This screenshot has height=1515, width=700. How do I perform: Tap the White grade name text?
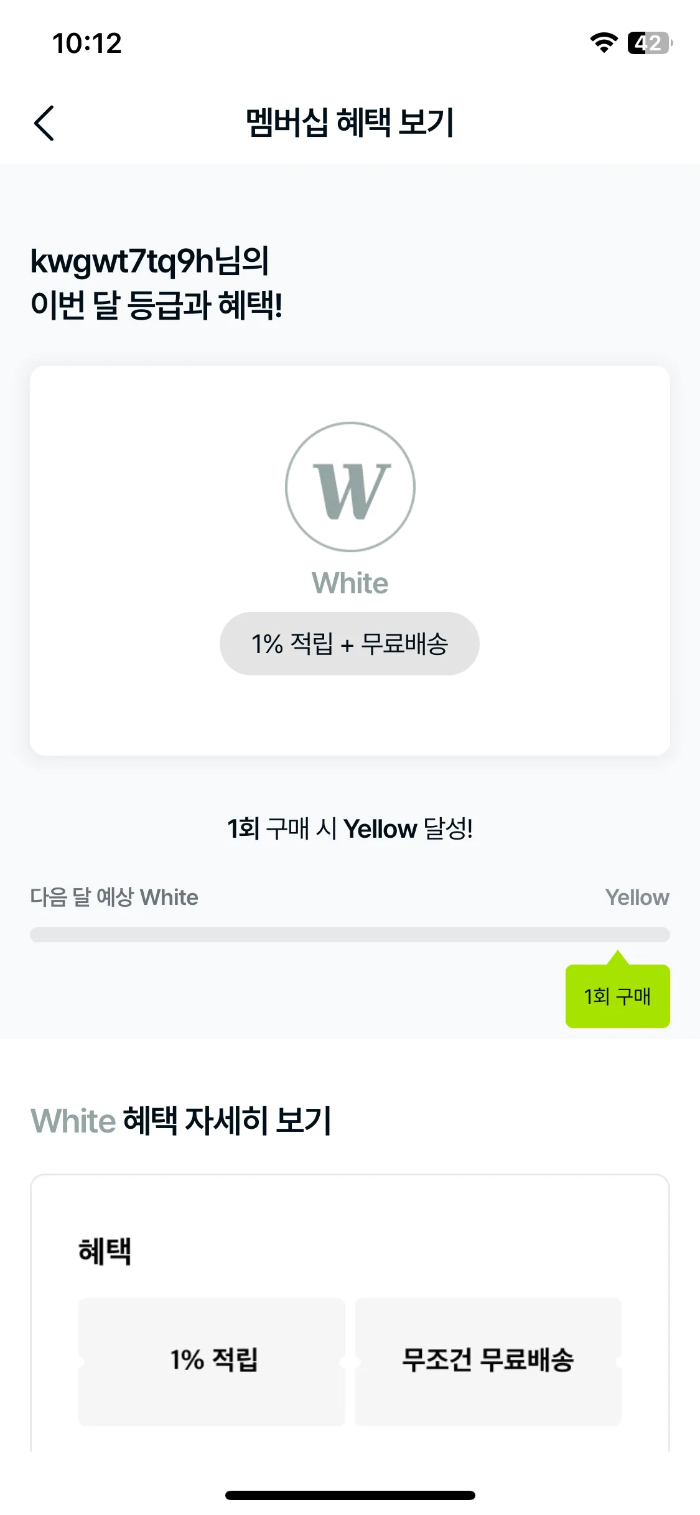(350, 583)
